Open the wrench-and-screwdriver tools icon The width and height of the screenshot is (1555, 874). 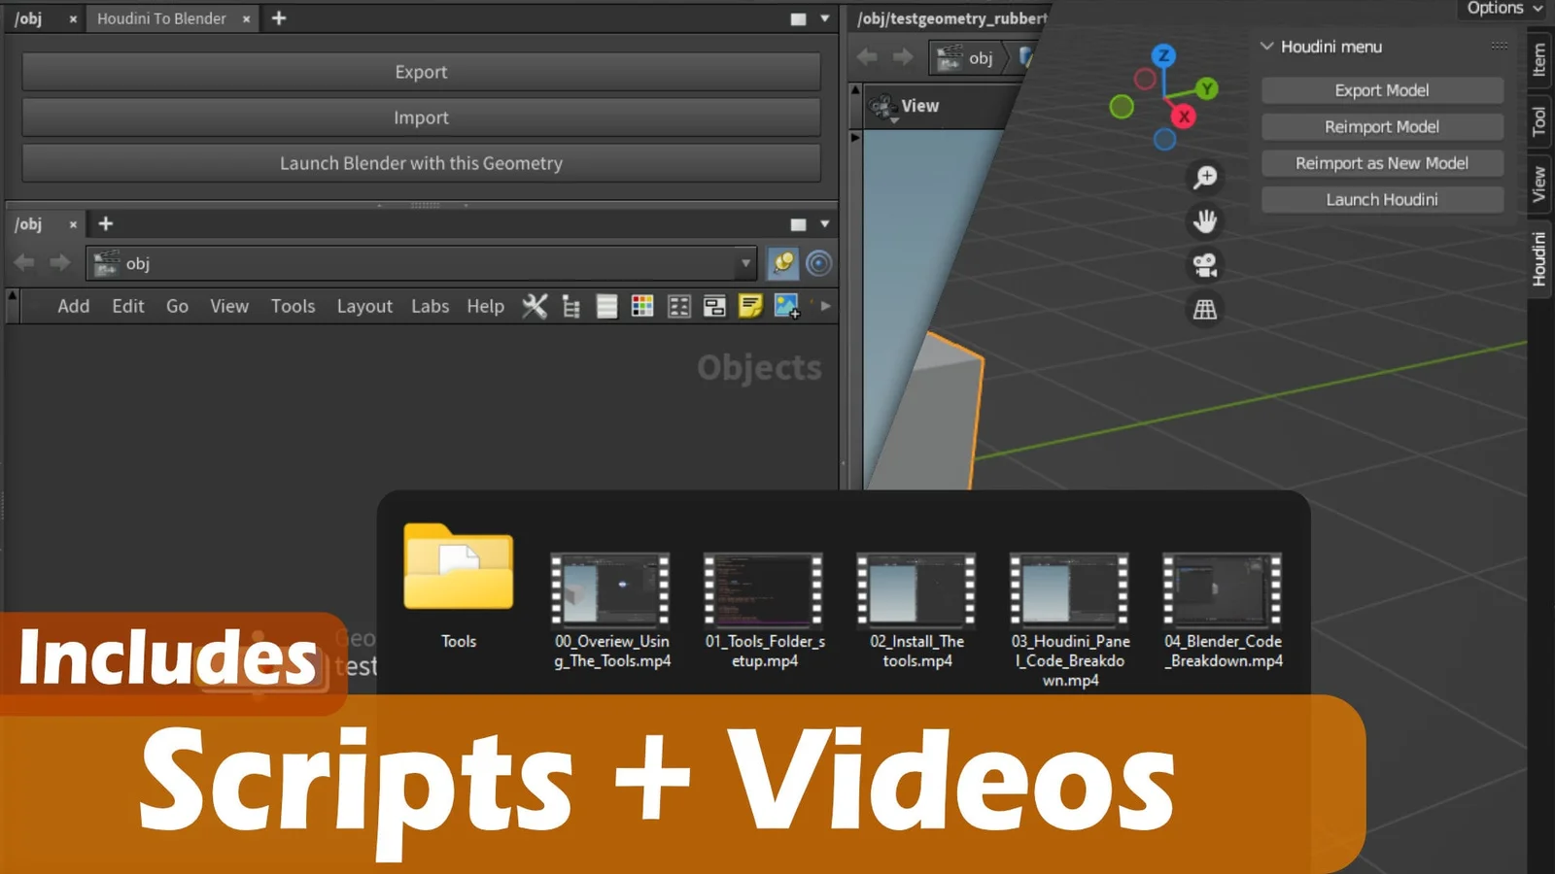click(x=535, y=306)
